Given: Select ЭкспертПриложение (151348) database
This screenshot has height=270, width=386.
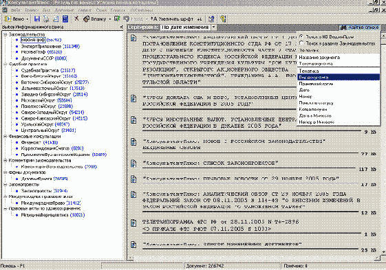Looking at the screenshot, I should click(x=50, y=46).
